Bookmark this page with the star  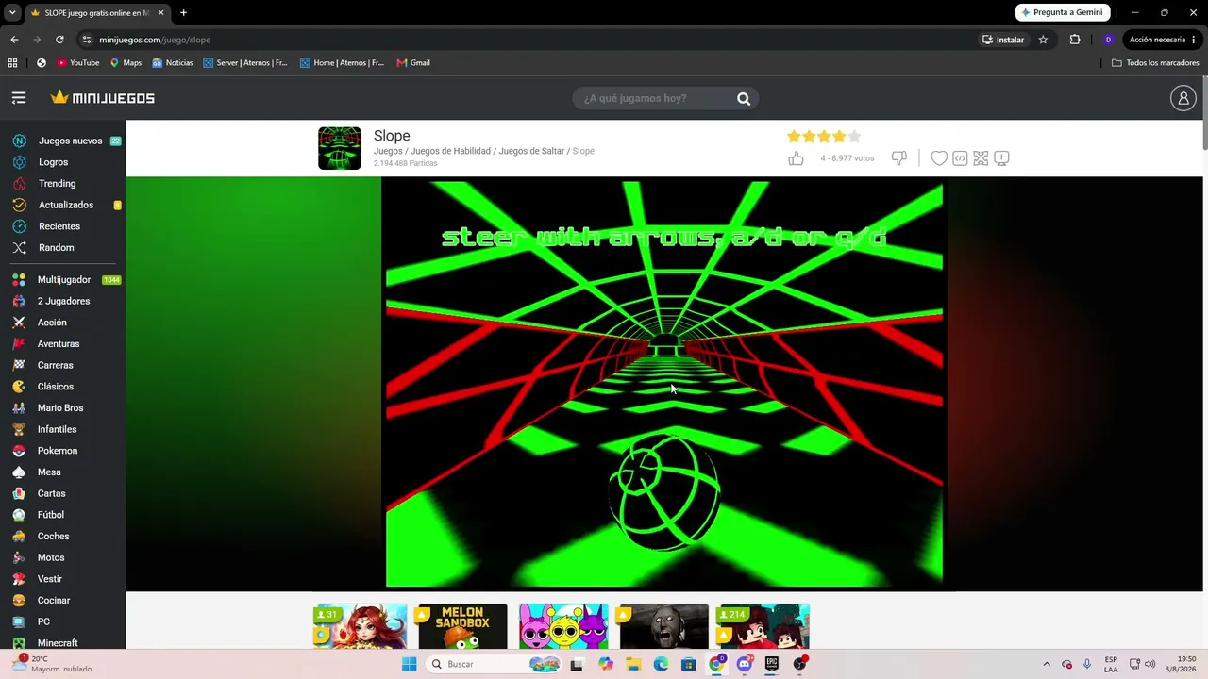pyautogui.click(x=1043, y=40)
